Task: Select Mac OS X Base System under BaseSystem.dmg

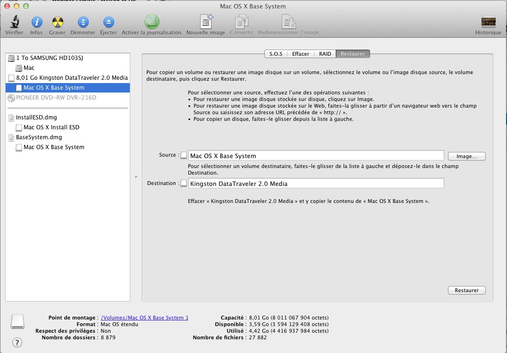Action: click(x=68, y=147)
